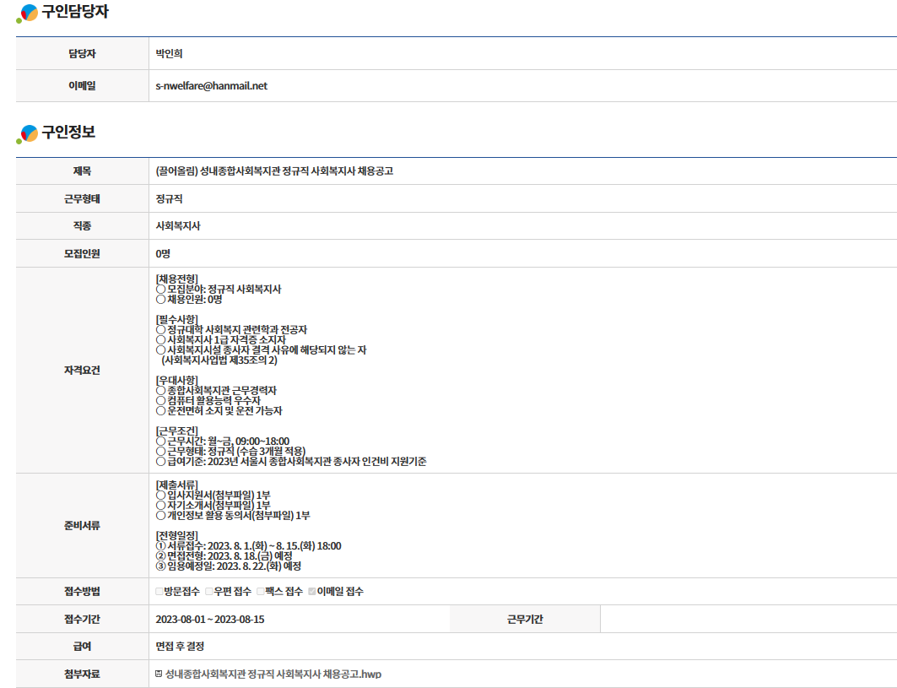Download the 채용공고.hwp attachment
Image resolution: width=897 pixels, height=688 pixels.
click(273, 674)
